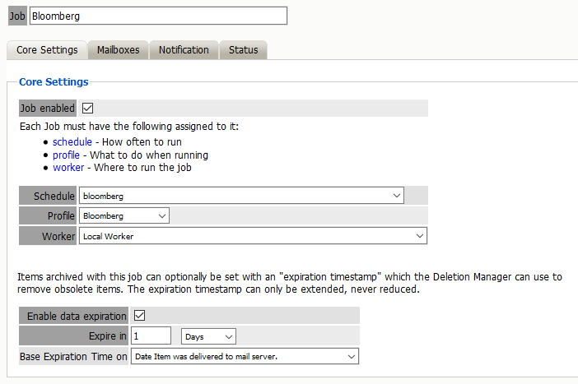Open the Notification tab
This screenshot has height=384, width=578.
pyautogui.click(x=184, y=50)
